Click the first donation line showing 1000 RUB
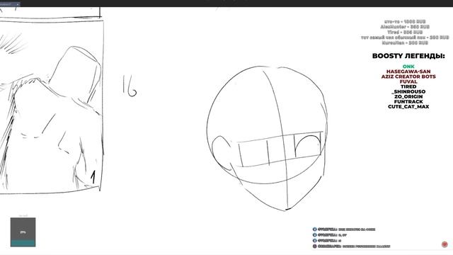 pos(405,22)
